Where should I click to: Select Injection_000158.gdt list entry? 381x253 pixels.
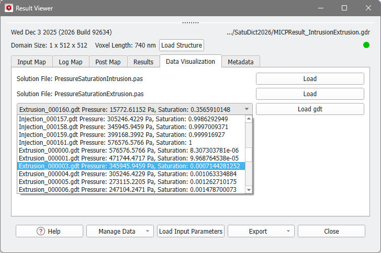click(131, 126)
